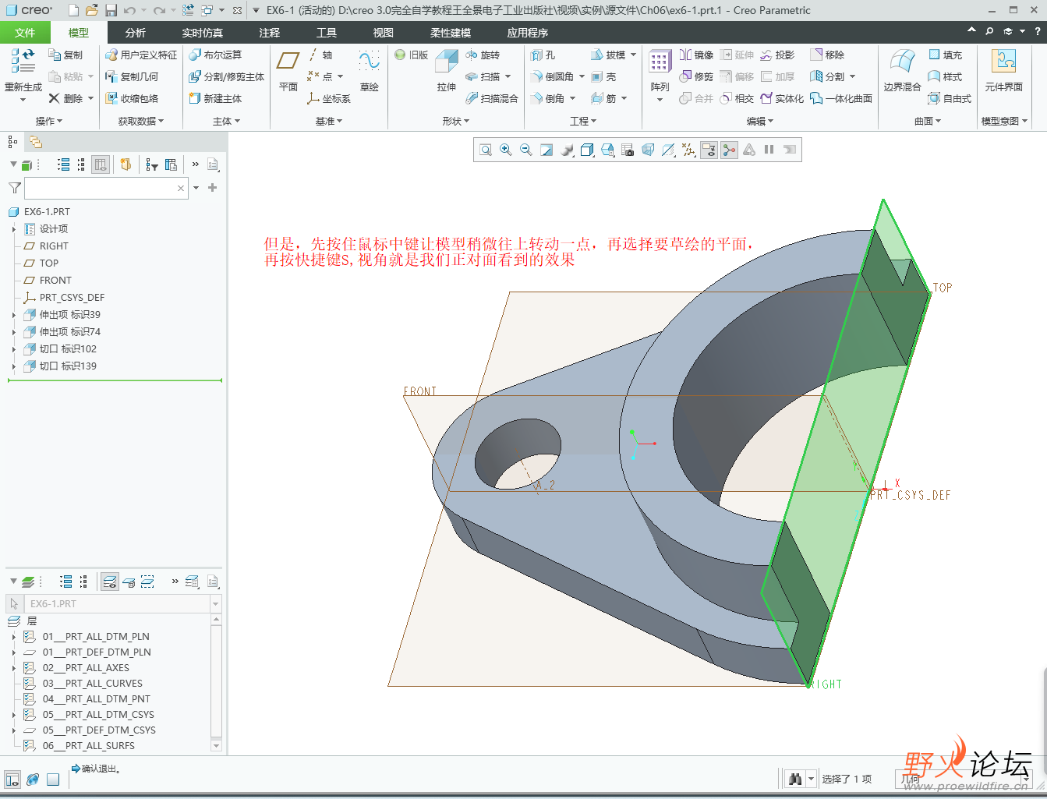Toggle datum display filters icon
The image size is (1047, 799).
688,150
